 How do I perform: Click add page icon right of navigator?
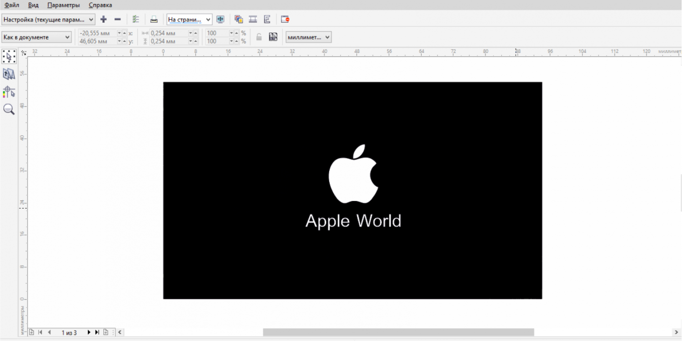click(105, 332)
